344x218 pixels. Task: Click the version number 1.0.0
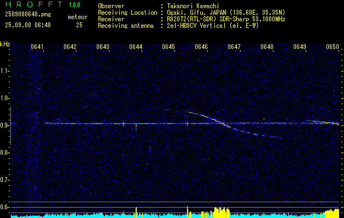pos(74,5)
